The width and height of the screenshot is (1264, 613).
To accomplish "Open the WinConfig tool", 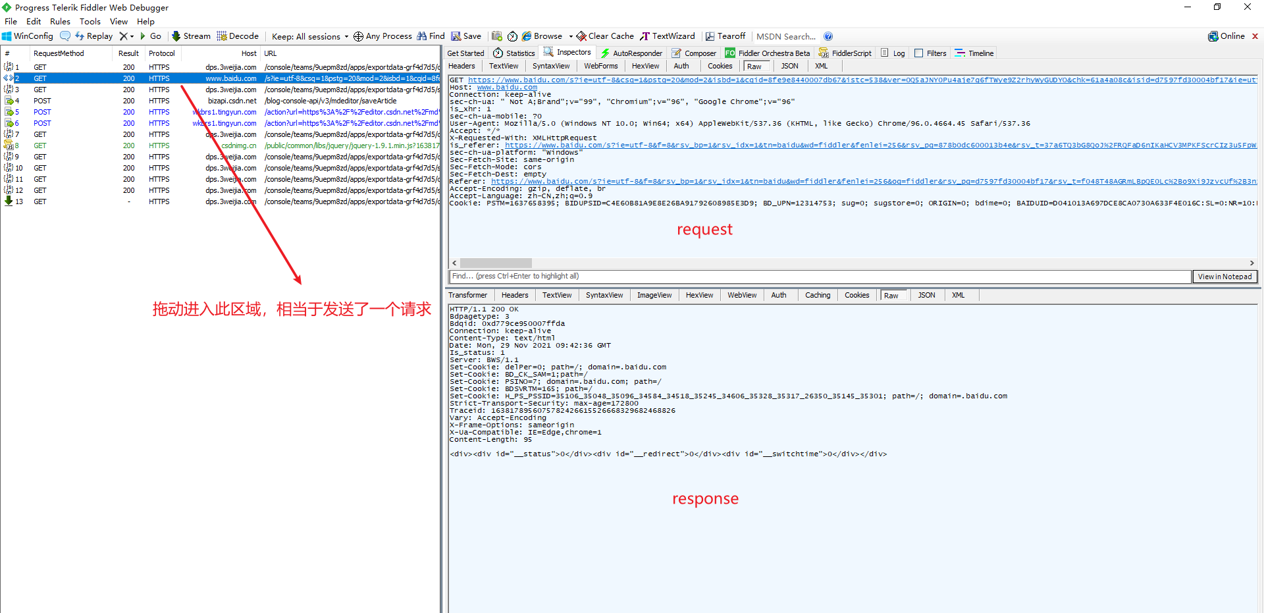I will tap(28, 36).
